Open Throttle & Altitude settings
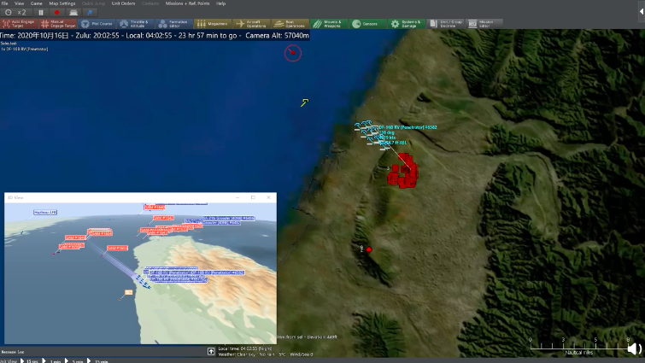 point(136,24)
